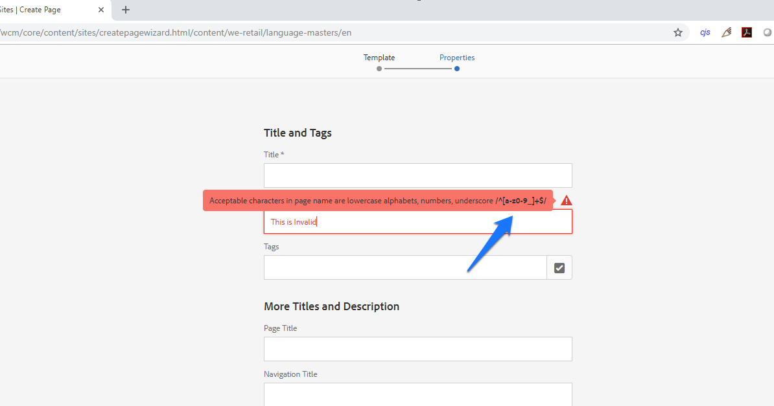Screen dimensions: 774x406
Task: Click the wizard progress line between steps
Action: [418, 69]
